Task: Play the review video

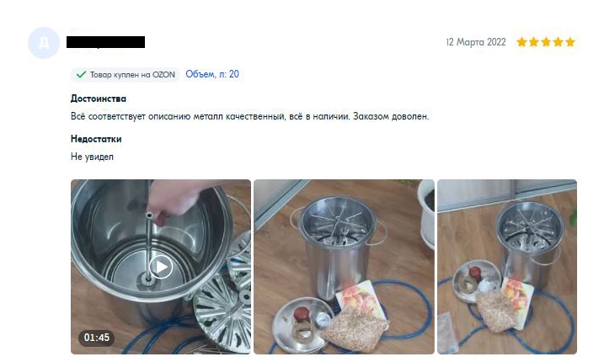Action: point(161,267)
